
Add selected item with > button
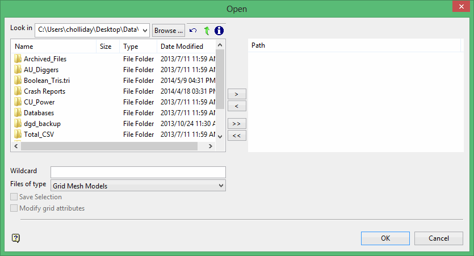[x=237, y=94]
